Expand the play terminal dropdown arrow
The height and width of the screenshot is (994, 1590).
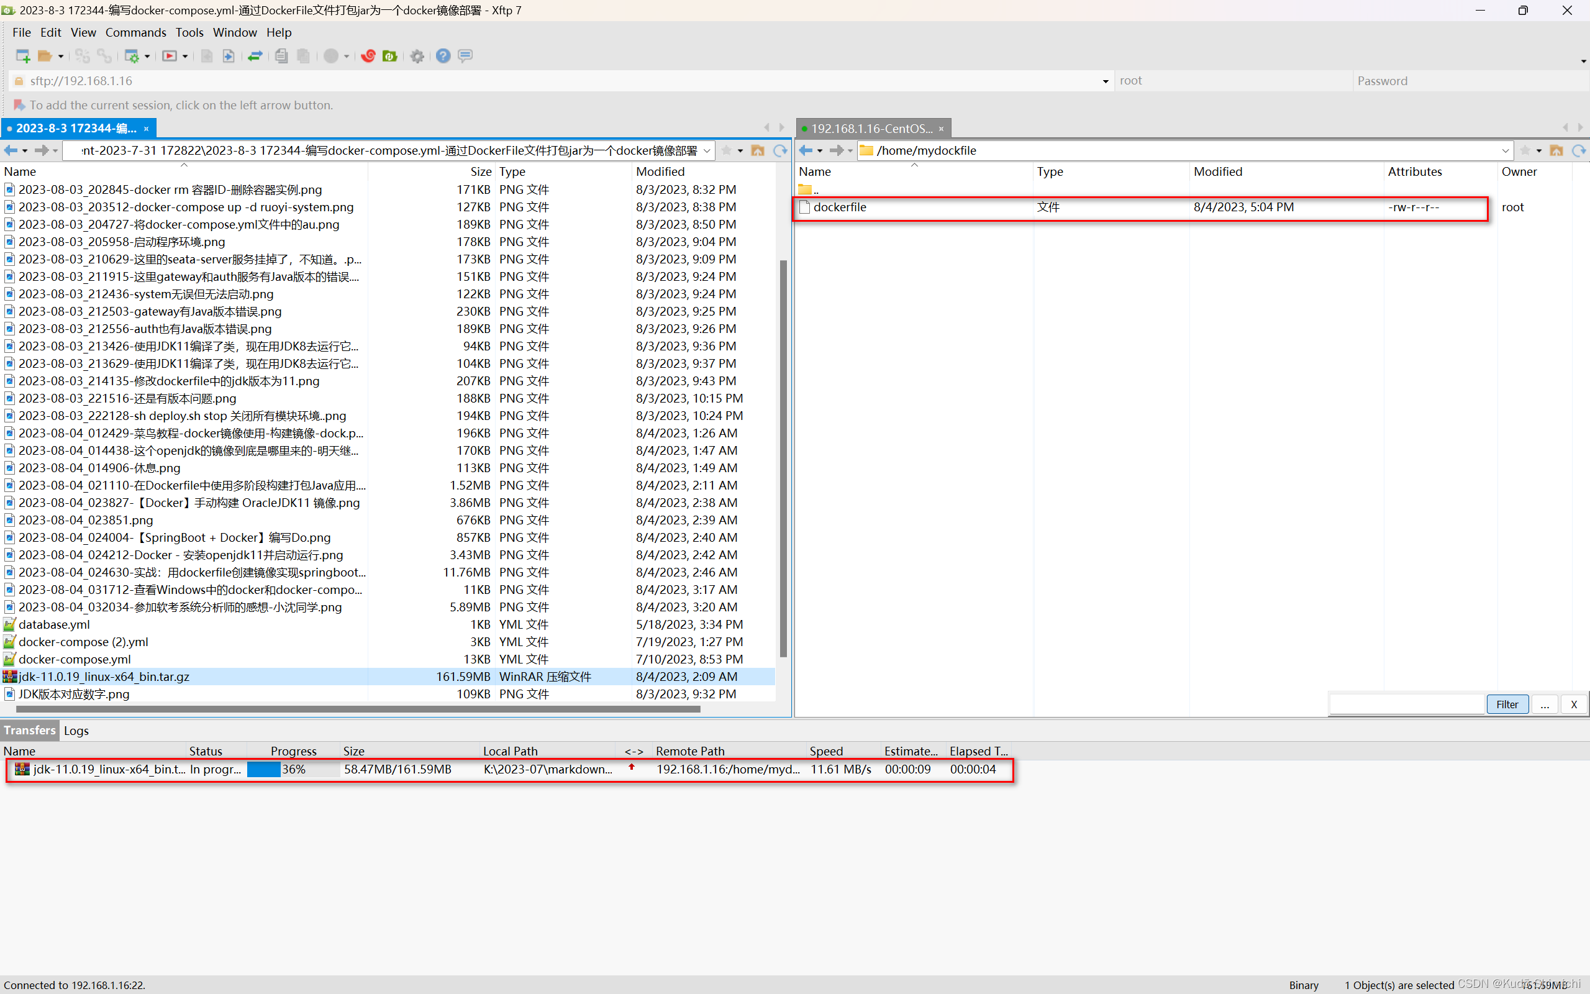pyautogui.click(x=185, y=57)
